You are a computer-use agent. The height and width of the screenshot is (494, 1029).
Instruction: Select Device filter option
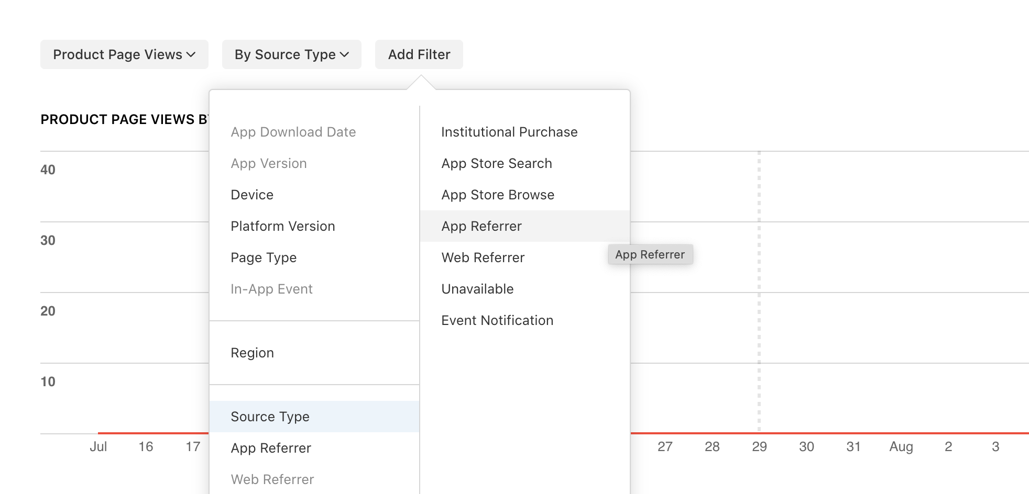point(252,195)
